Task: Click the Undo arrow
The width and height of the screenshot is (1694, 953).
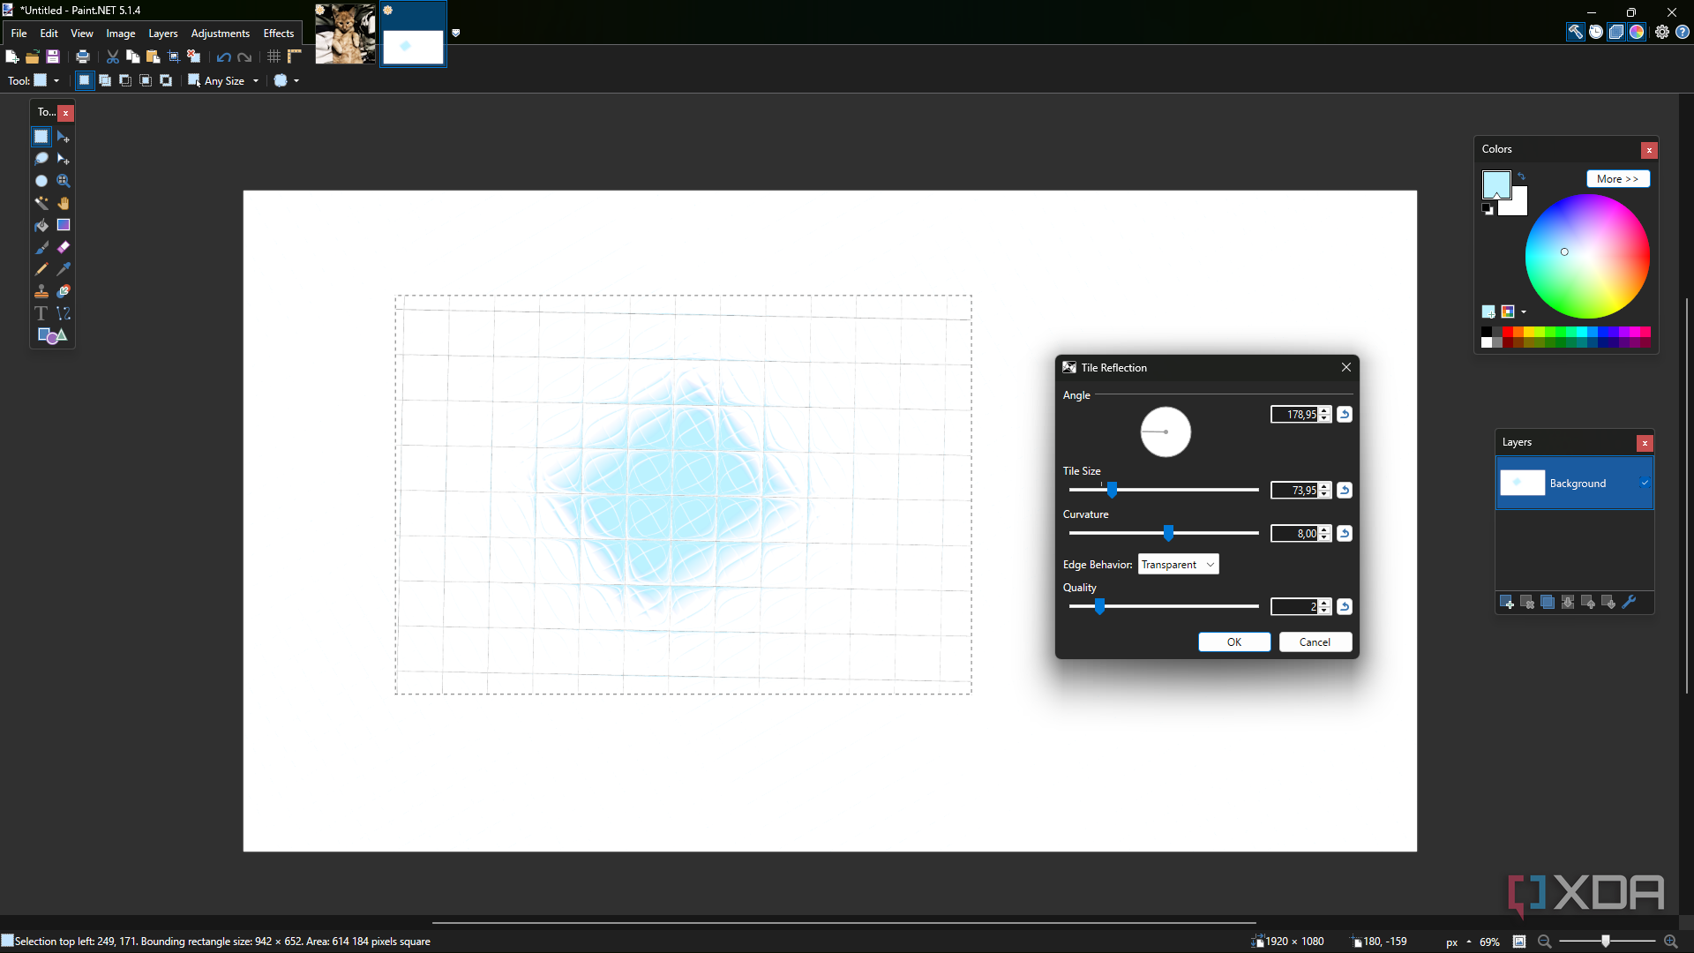Action: (x=224, y=56)
